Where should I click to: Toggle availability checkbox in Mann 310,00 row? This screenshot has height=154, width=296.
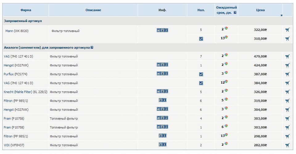pos(201,39)
